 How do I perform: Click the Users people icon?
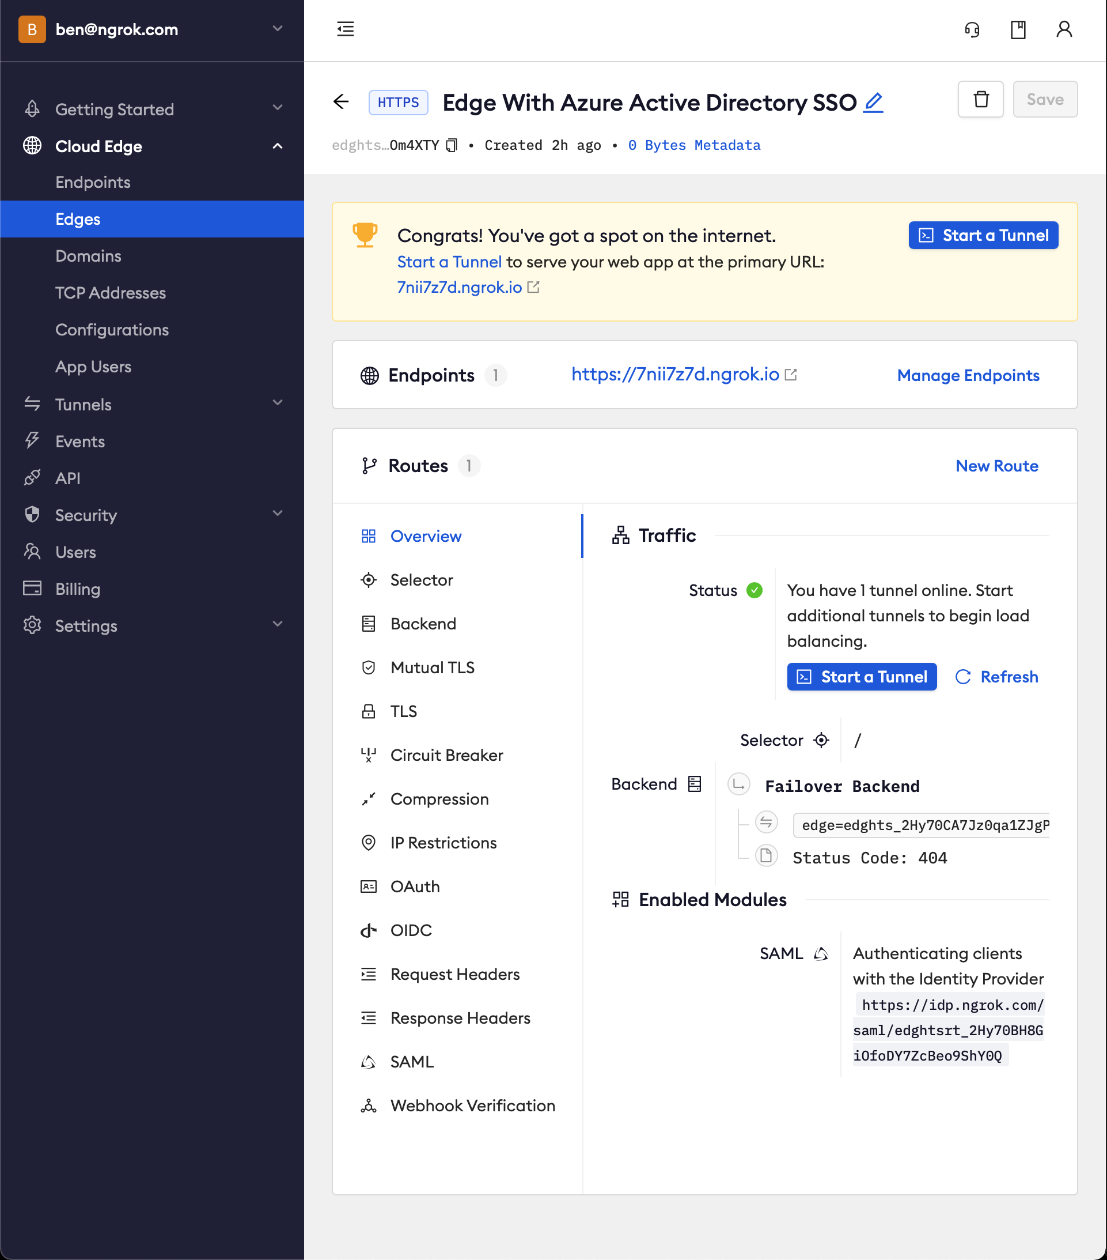point(32,551)
